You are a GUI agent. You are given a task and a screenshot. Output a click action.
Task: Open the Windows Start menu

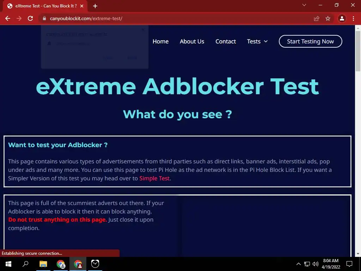[x=8, y=264]
